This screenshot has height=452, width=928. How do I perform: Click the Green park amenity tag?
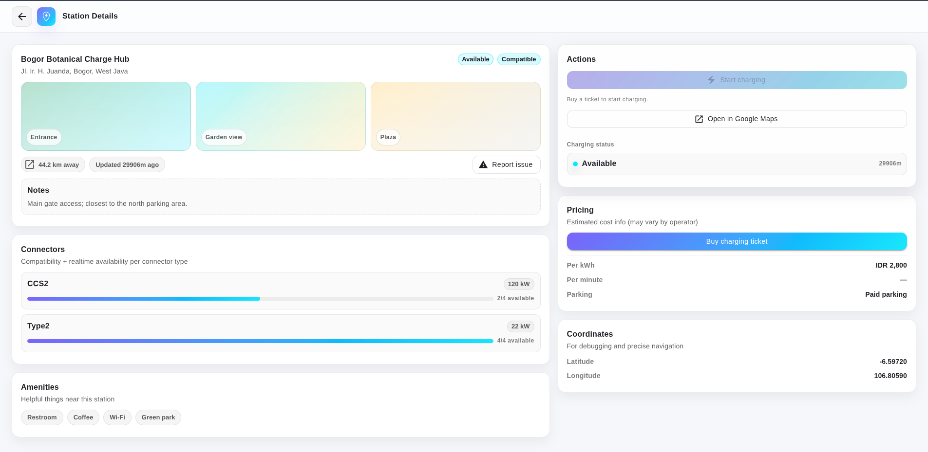(x=158, y=417)
